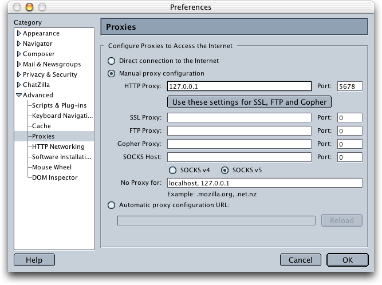The height and width of the screenshot is (285, 382).
Task: Click the HTTP Proxy port field
Action: [x=350, y=86]
